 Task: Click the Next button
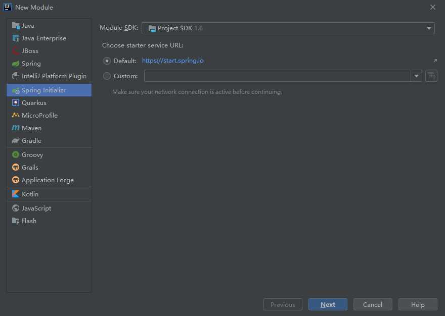click(328, 304)
